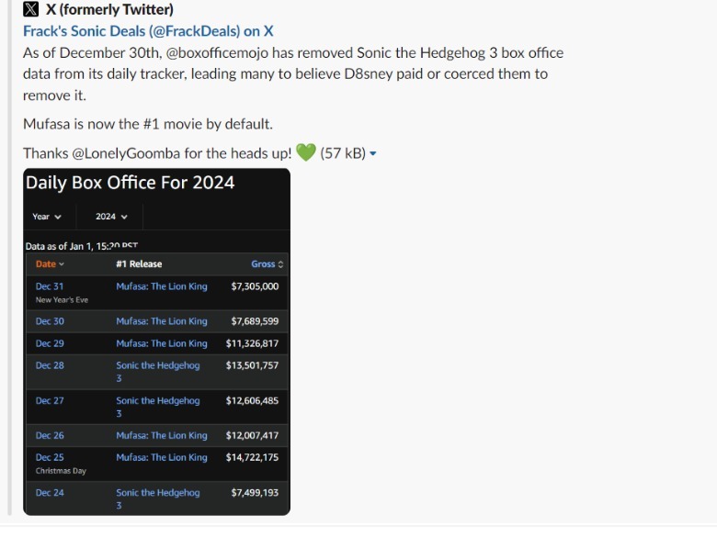Click the #1 Release column header
This screenshot has width=717, height=537.
[139, 264]
